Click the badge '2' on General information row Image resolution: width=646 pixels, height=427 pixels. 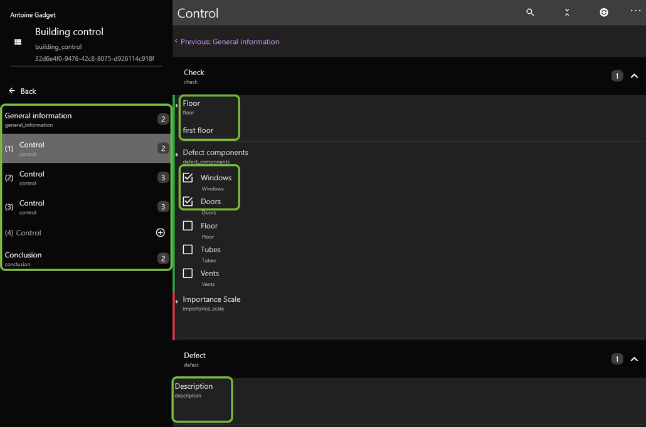point(163,120)
